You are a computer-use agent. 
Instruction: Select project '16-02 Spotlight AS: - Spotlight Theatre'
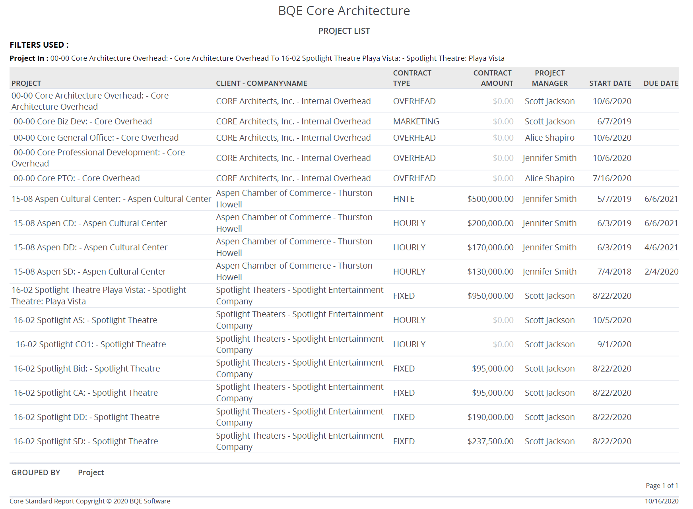click(x=85, y=320)
